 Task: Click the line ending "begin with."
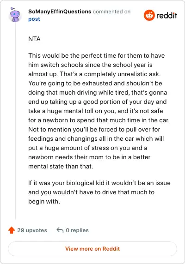click(x=44, y=201)
